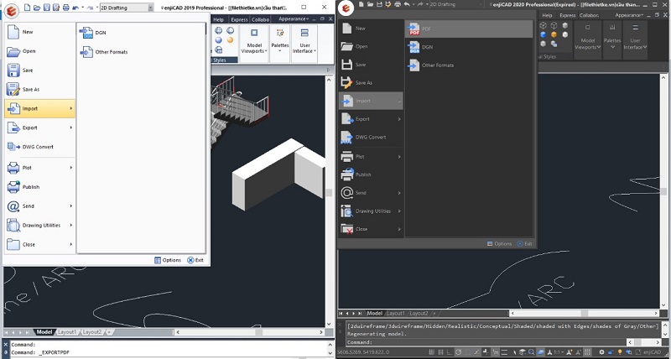Switch to Layout2 tab in enjiCAD 2020
This screenshot has height=359, width=671.
pos(419,313)
